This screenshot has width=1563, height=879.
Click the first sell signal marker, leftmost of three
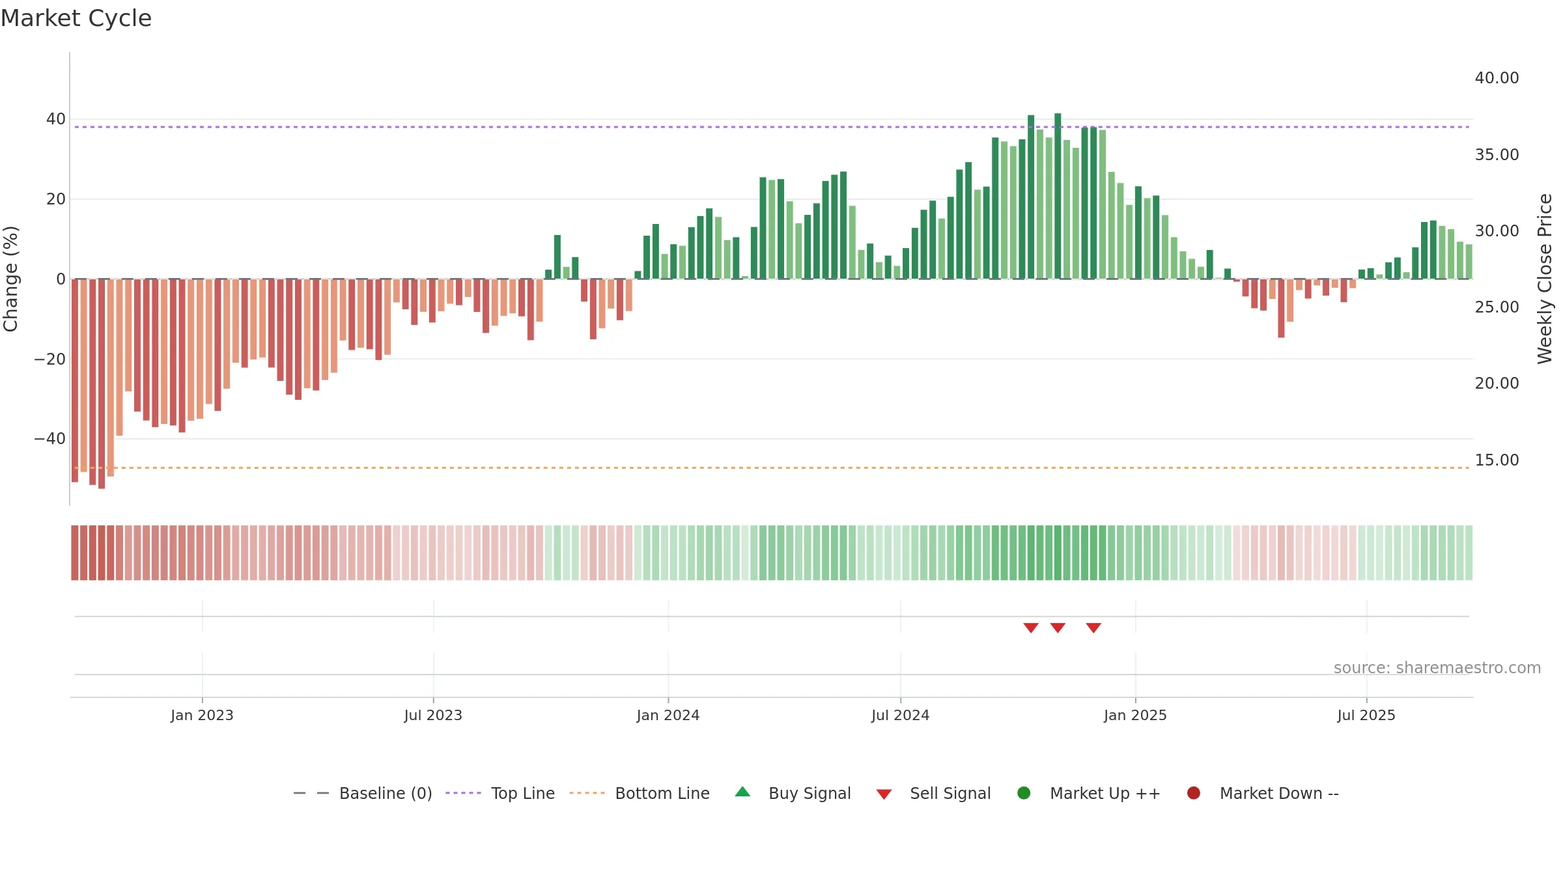click(x=1031, y=628)
